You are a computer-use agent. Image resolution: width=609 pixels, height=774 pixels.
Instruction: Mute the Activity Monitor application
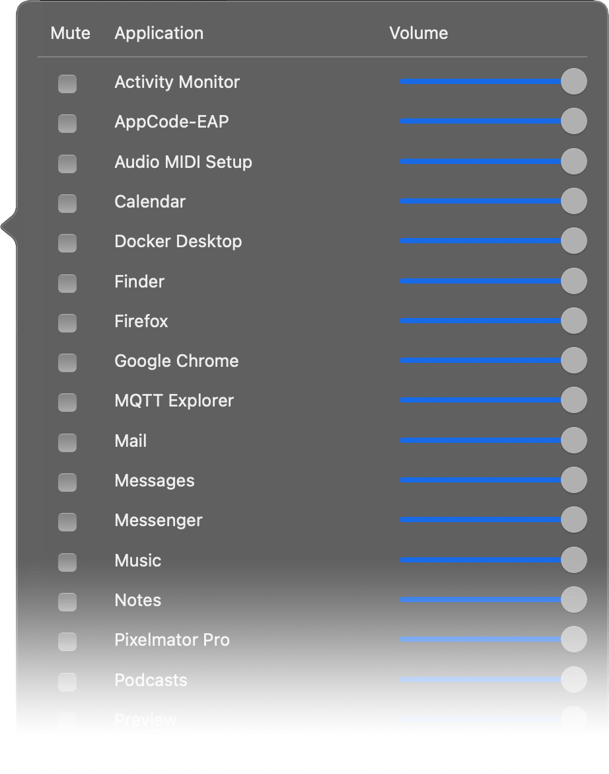pos(67,83)
